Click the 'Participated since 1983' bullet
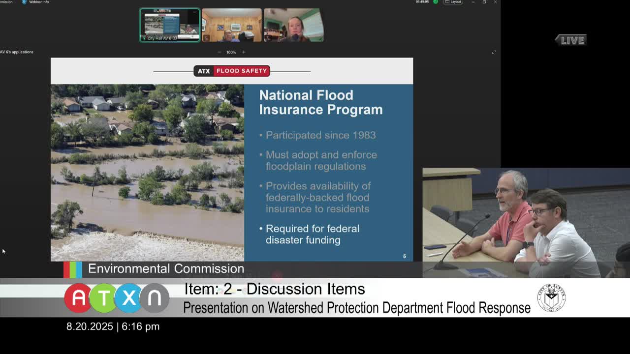630x354 pixels. point(320,135)
